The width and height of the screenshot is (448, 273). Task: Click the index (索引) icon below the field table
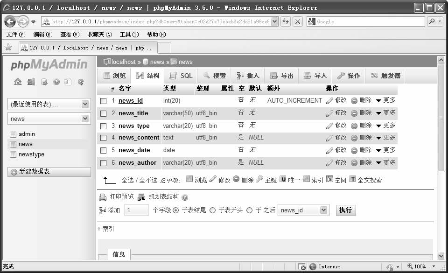pos(306,179)
